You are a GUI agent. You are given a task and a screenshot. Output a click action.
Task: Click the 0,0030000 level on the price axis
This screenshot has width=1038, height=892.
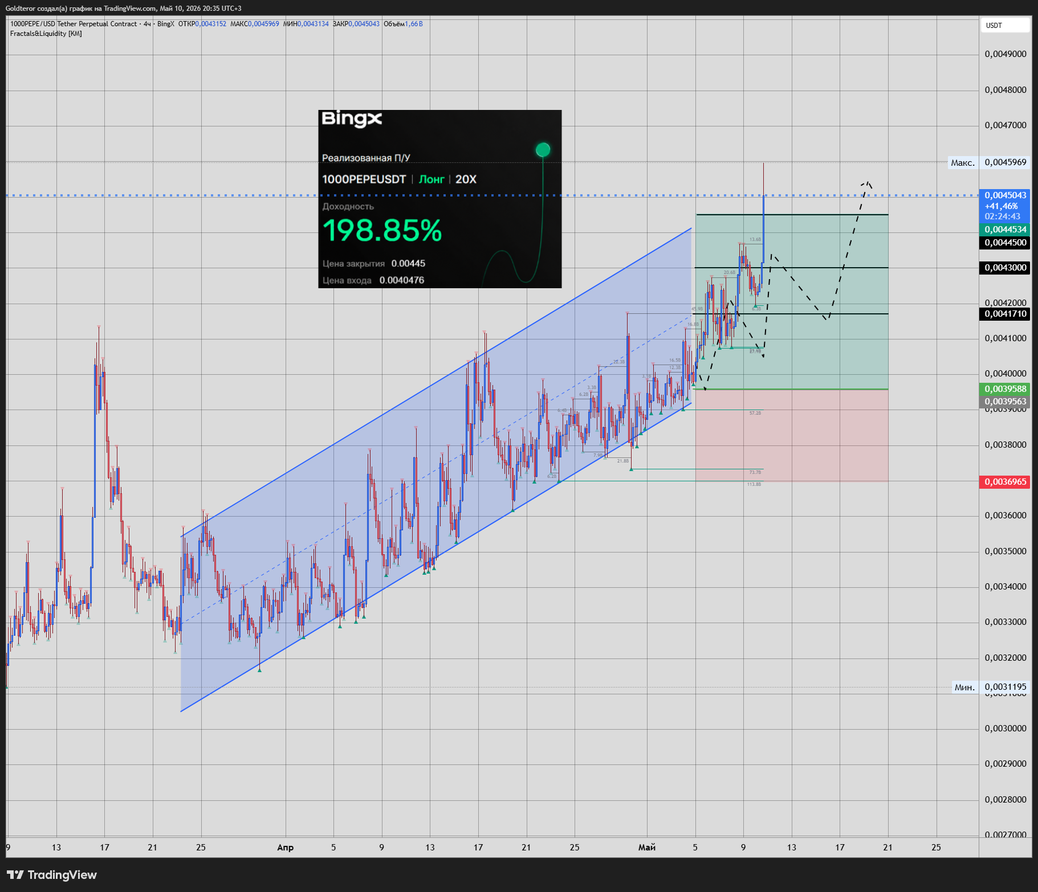(x=1006, y=729)
